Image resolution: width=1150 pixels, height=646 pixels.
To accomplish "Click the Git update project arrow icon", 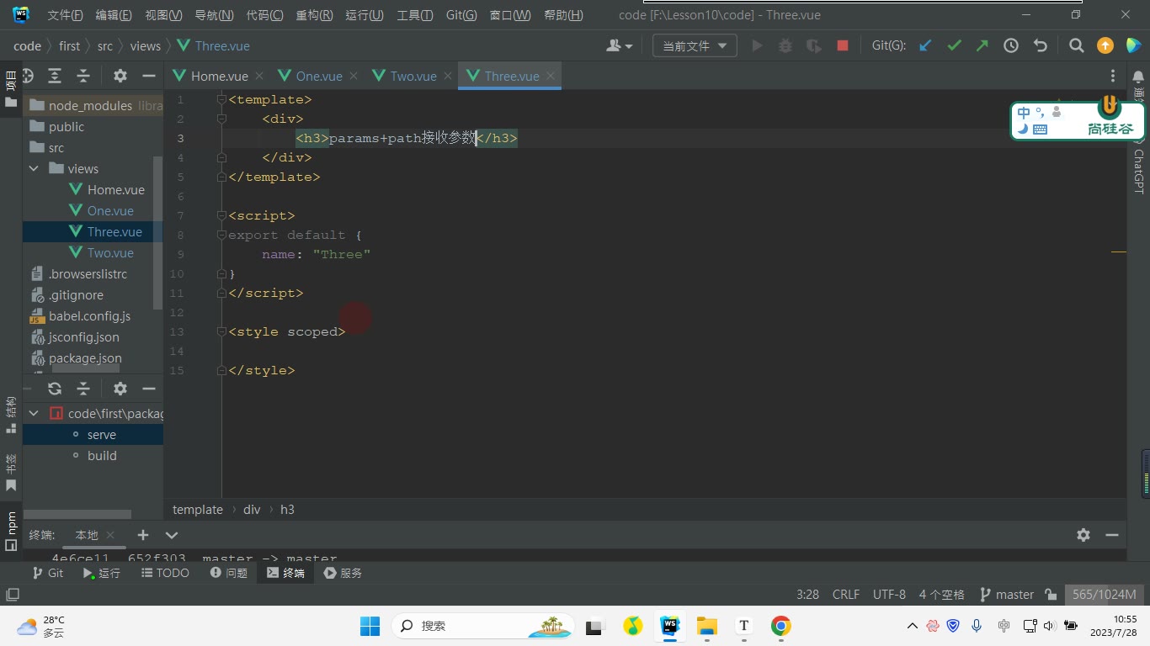I will point(925,46).
